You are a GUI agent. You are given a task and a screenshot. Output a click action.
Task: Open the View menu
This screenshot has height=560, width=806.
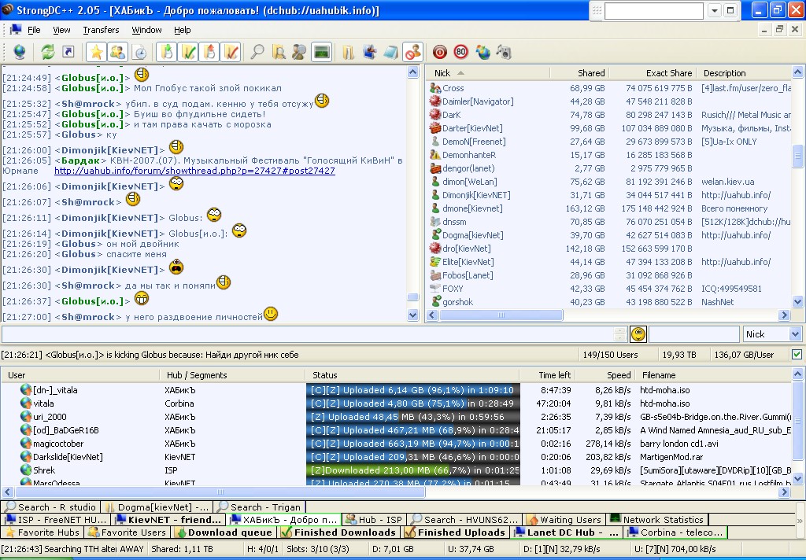coord(61,30)
